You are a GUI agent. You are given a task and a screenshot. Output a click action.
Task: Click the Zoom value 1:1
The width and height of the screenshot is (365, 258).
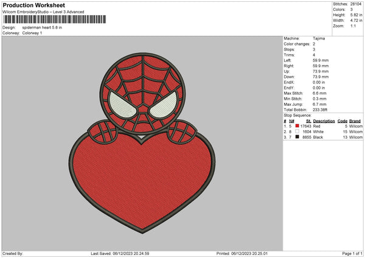pyautogui.click(x=353, y=26)
